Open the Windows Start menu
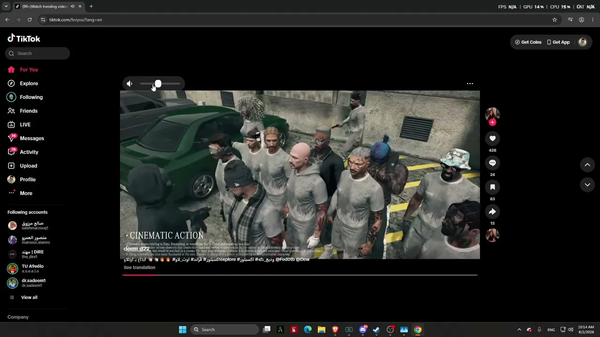The height and width of the screenshot is (337, 600). click(182, 330)
